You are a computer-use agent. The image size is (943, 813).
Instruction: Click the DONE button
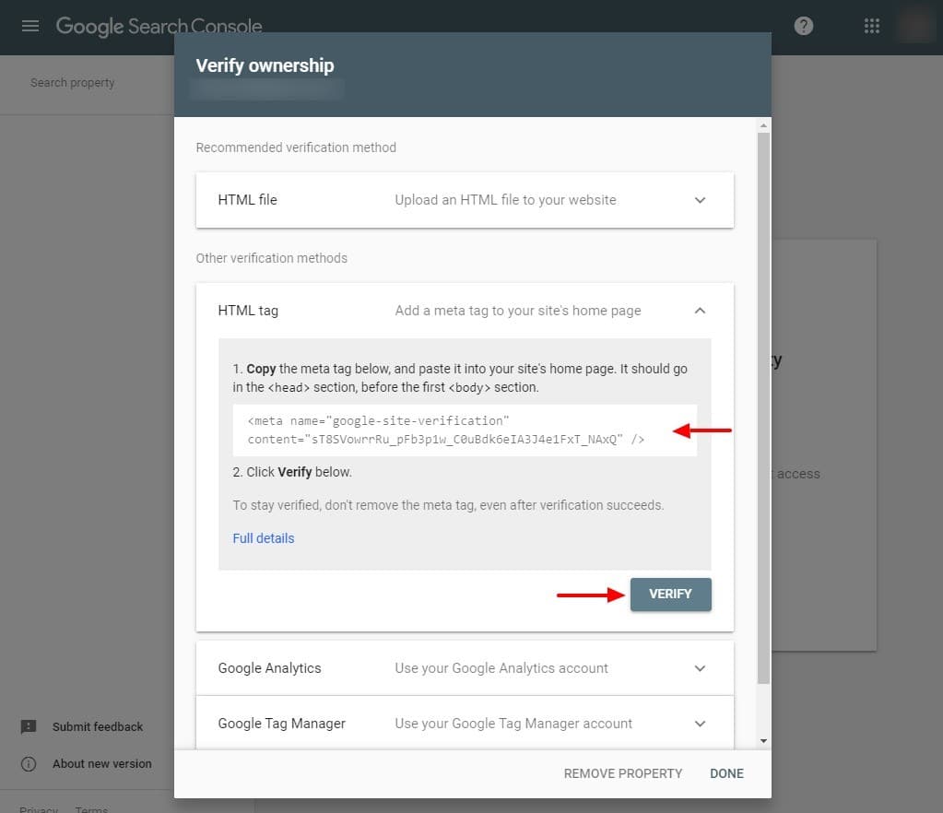pos(726,773)
